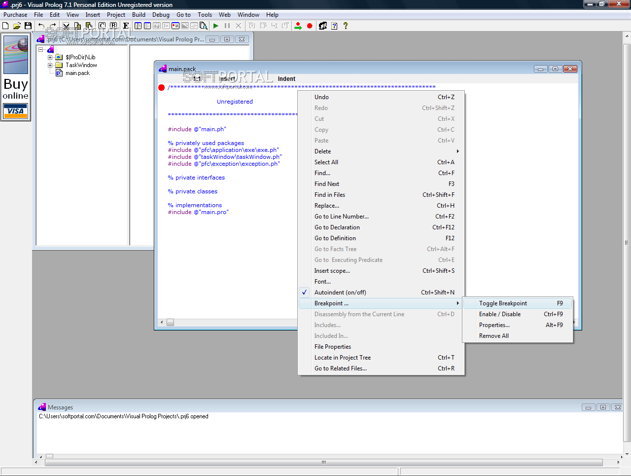Click the editor scroll left arrow
Image resolution: width=631 pixels, height=476 pixels.
162,323
